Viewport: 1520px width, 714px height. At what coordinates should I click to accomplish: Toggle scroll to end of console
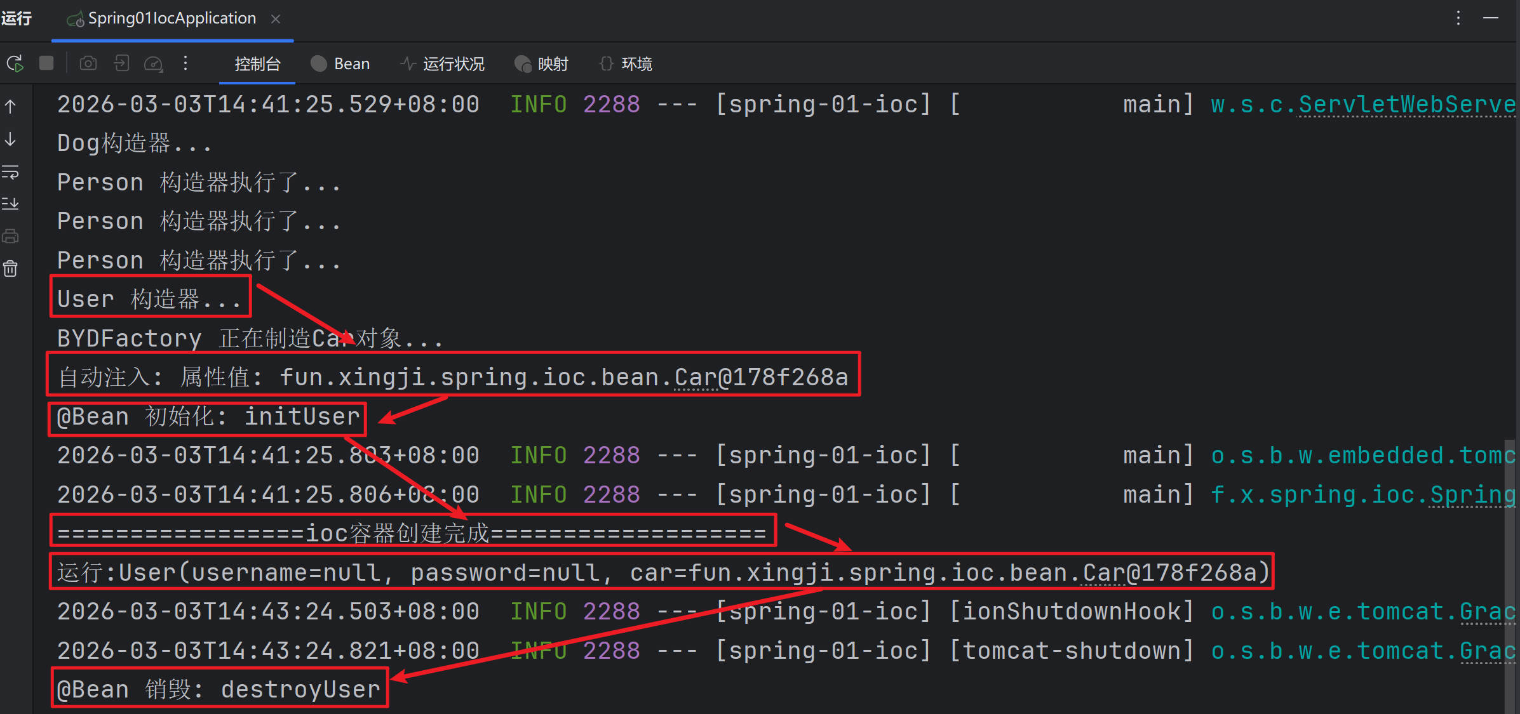(11, 204)
